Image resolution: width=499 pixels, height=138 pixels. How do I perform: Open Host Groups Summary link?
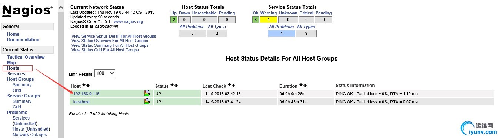pos(22,85)
